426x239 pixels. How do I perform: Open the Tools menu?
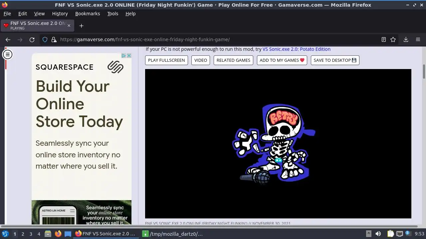point(112,14)
